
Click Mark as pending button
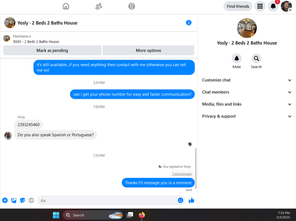tap(52, 50)
